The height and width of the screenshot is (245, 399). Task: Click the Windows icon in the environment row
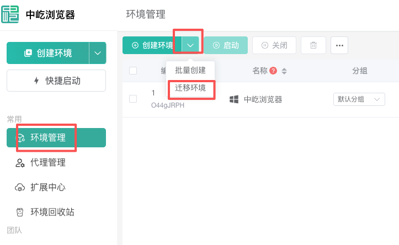[234, 99]
